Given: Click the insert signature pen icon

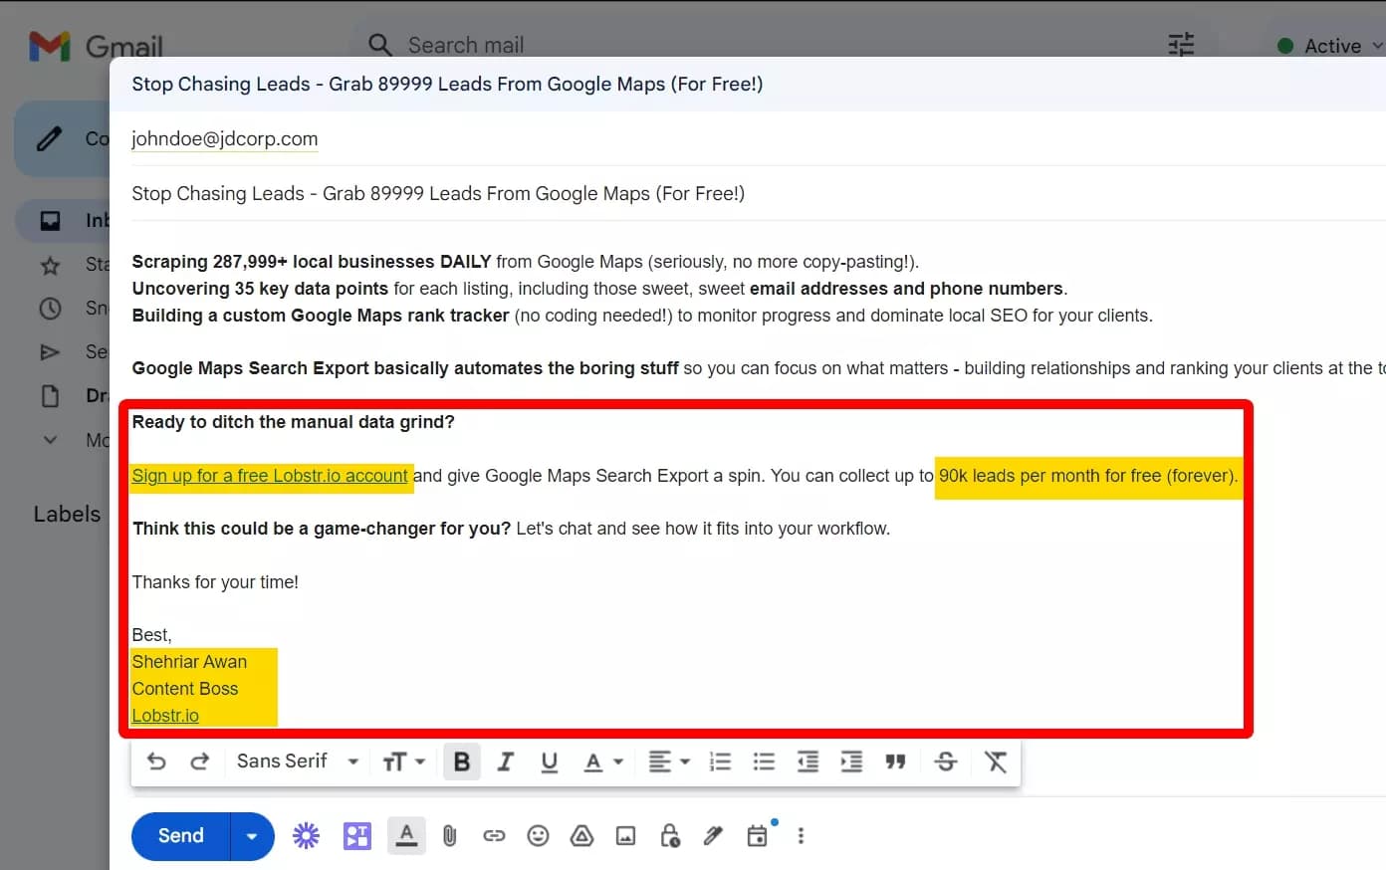Looking at the screenshot, I should (713, 836).
